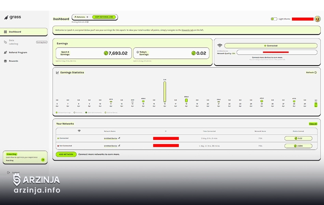Click the info icon next to Pending Referrals
The image size is (324, 205).
[87, 22]
